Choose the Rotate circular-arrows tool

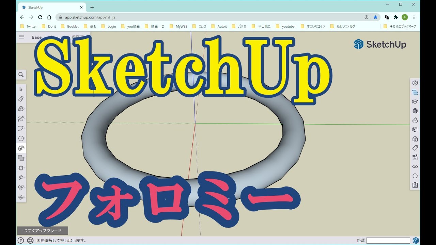(21, 168)
